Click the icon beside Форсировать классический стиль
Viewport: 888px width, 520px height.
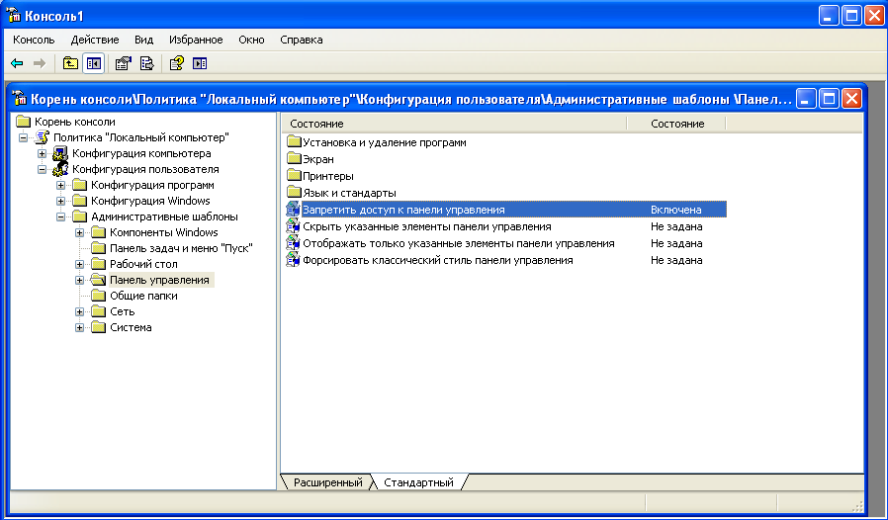[x=293, y=261]
